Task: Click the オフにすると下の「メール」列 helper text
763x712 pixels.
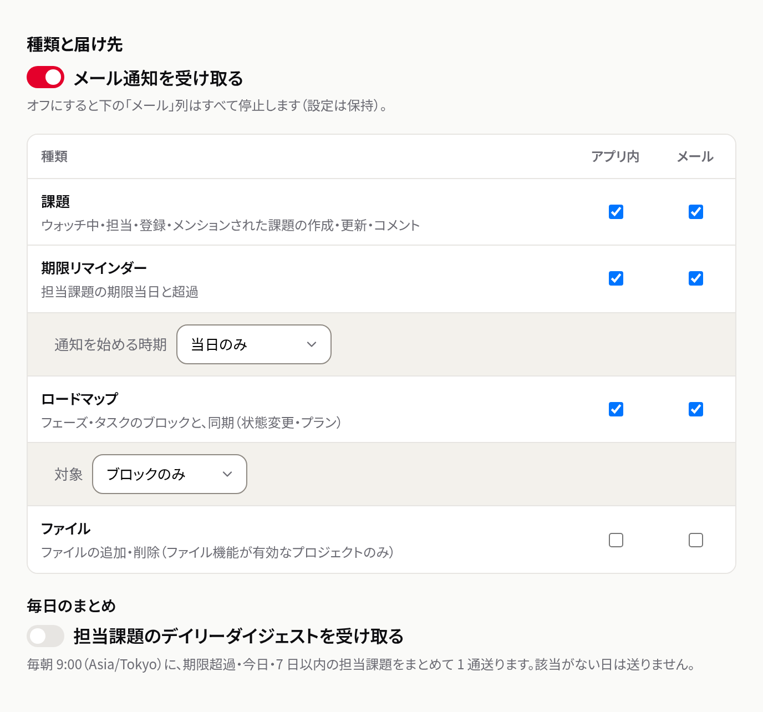Action: [x=208, y=105]
